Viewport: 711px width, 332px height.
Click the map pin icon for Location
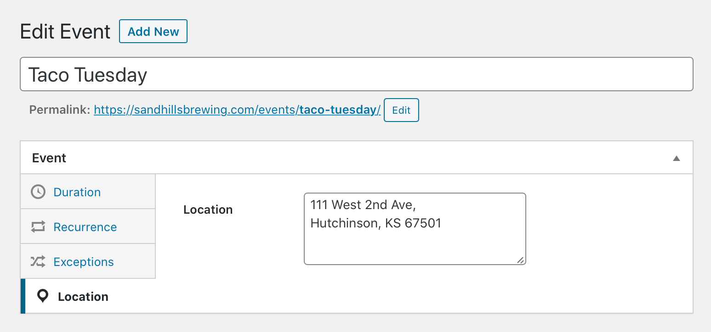point(43,296)
